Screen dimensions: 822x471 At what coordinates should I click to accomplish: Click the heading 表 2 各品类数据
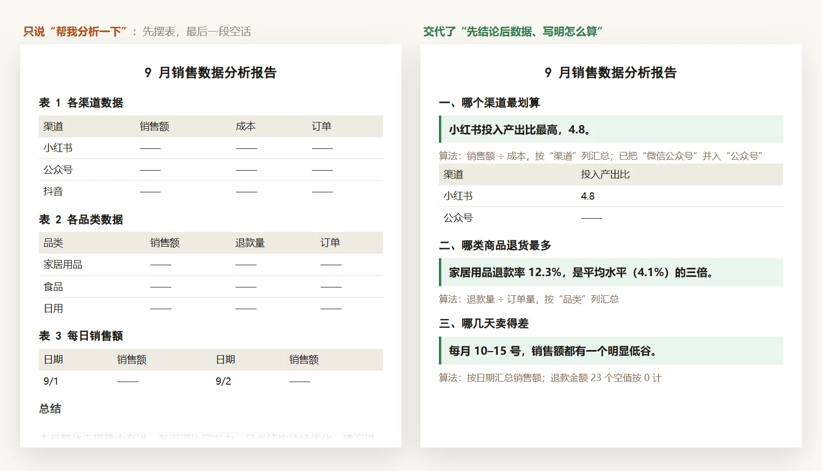81,220
